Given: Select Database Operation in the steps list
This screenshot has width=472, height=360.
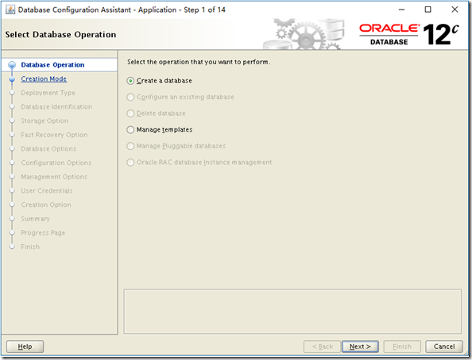Looking at the screenshot, I should pos(52,65).
